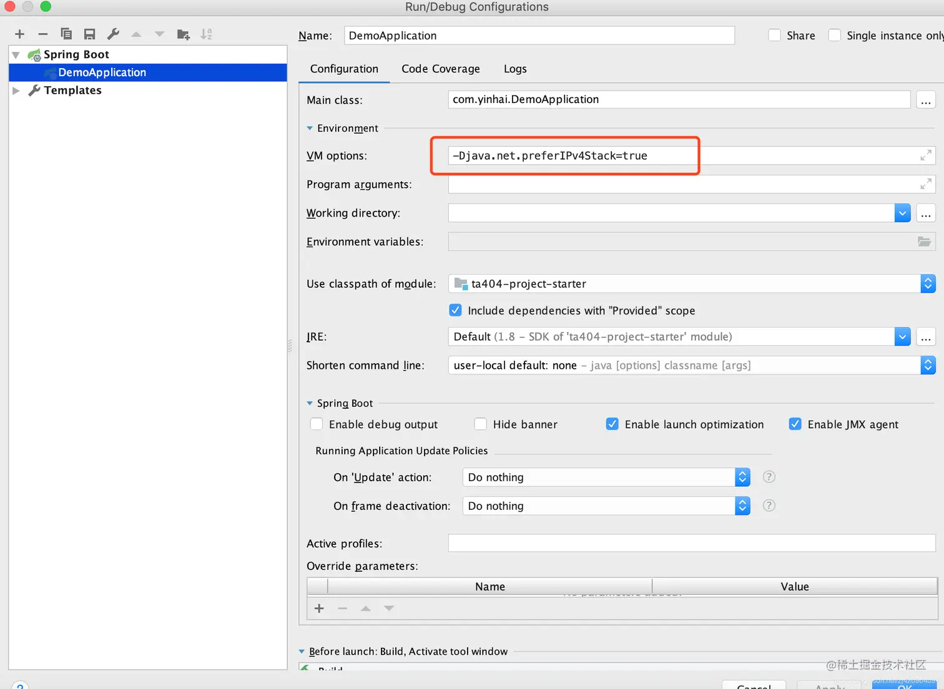Click the Value column header in Override parameters
The height and width of the screenshot is (689, 944).
point(795,587)
